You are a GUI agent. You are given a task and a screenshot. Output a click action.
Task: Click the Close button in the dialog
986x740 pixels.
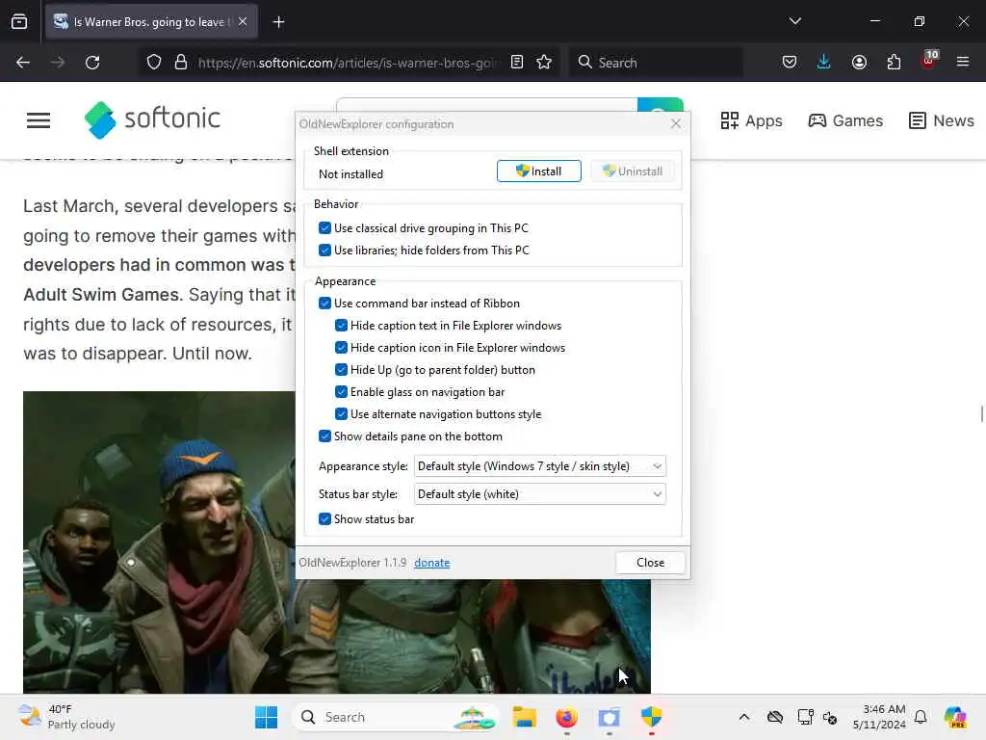(x=650, y=563)
